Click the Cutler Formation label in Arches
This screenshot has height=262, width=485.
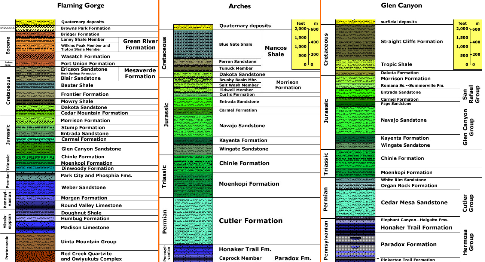[251, 221]
